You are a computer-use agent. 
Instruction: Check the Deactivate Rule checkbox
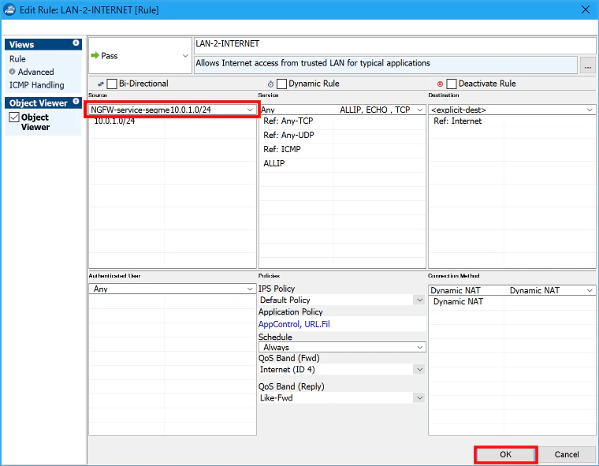coord(452,84)
